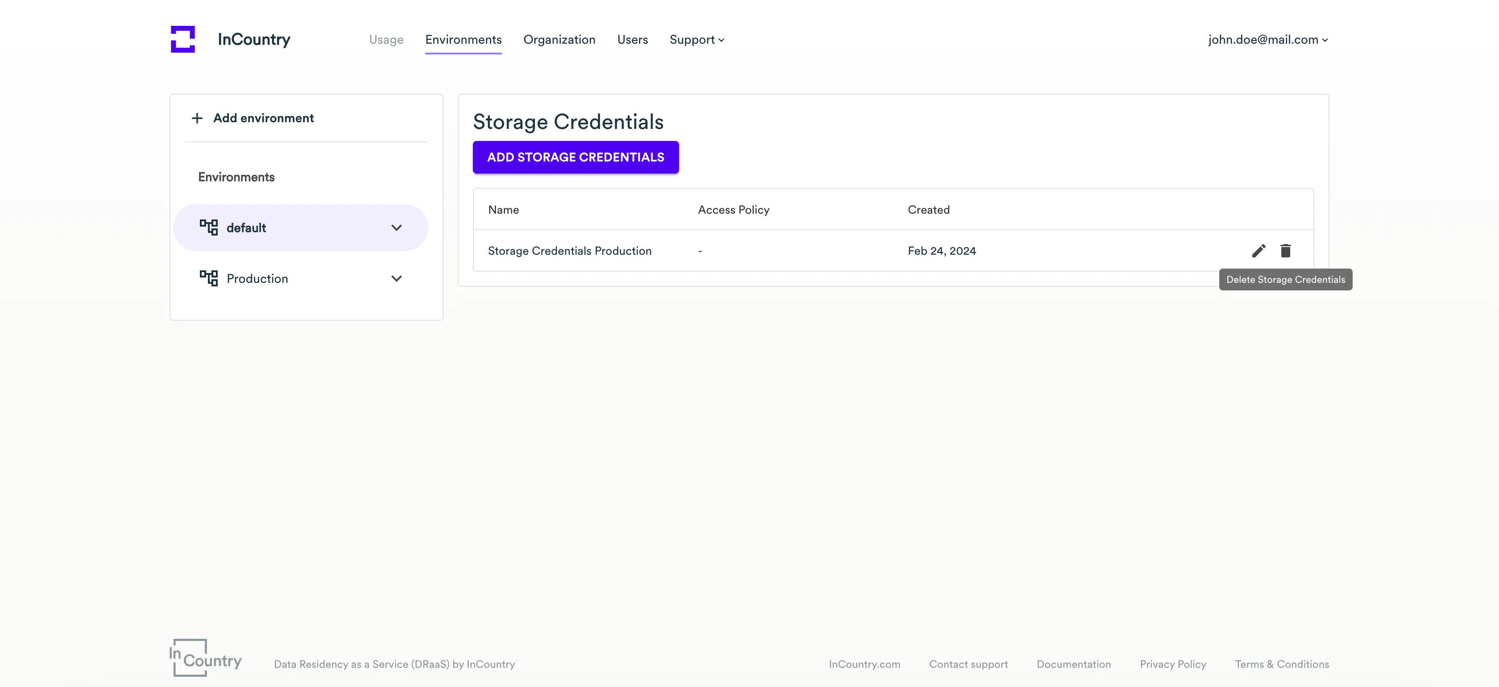Click the hierarchy icon next to default

[x=208, y=228]
